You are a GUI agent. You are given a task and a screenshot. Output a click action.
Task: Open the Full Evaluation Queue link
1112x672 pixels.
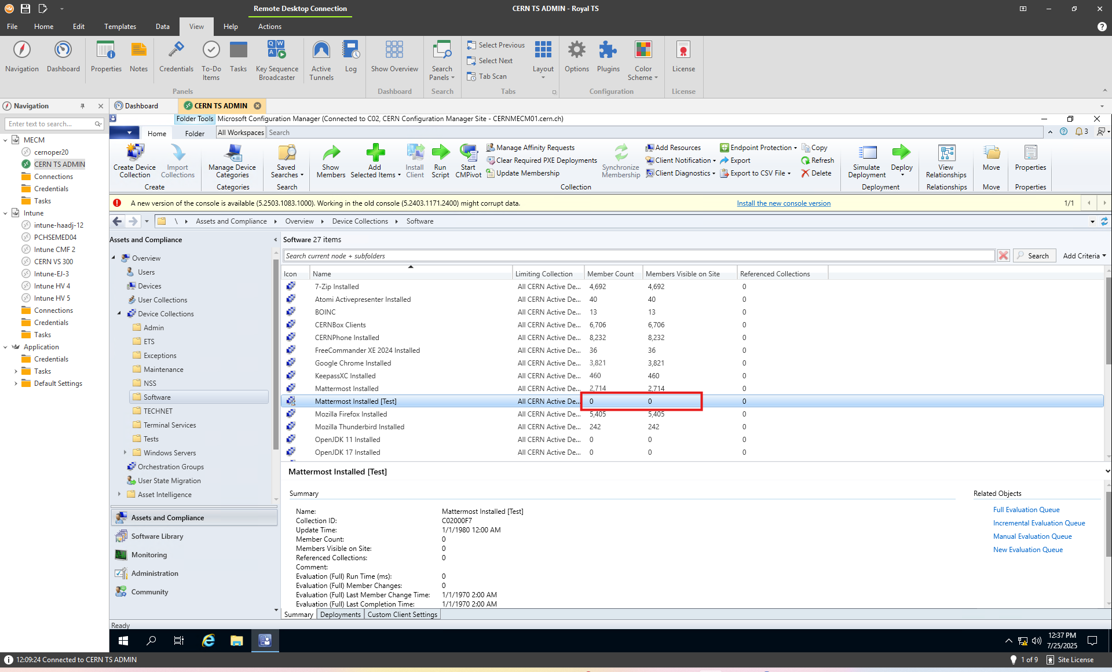tap(1026, 510)
